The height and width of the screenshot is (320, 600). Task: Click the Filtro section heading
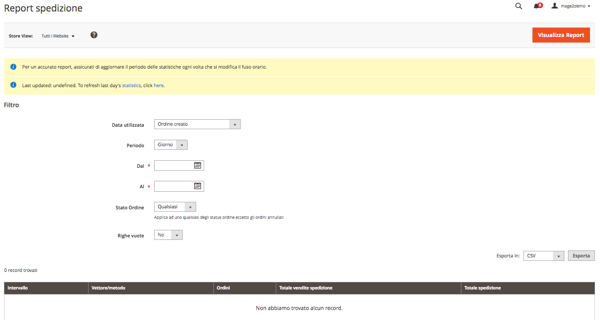[12, 105]
